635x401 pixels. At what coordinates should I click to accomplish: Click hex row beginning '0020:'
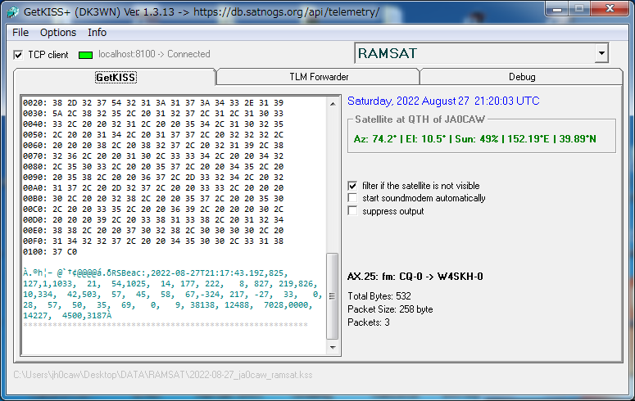click(x=153, y=103)
